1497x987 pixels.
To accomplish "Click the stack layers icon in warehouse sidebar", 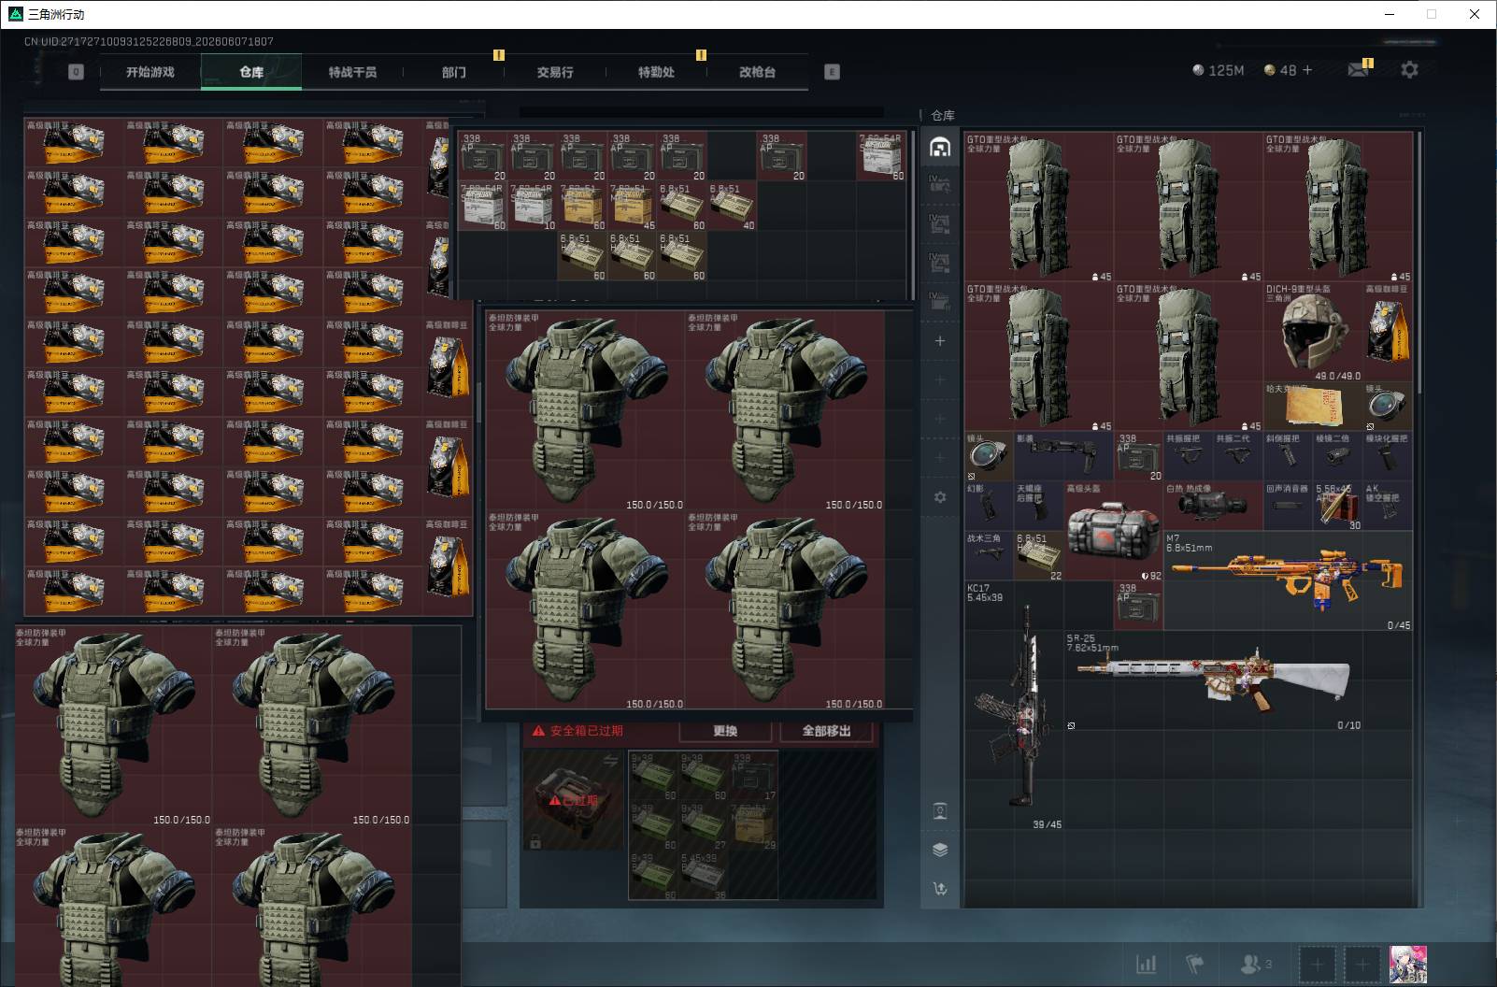I will coord(940,850).
